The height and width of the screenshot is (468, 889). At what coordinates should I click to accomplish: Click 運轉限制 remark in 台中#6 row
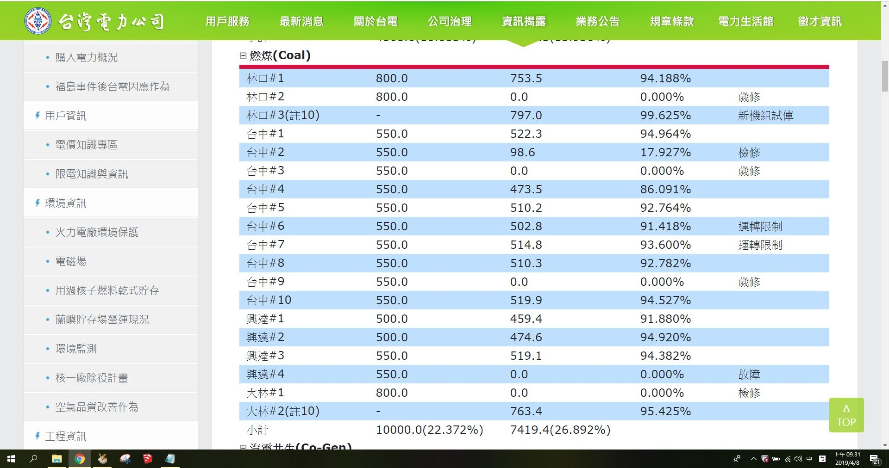[760, 227]
